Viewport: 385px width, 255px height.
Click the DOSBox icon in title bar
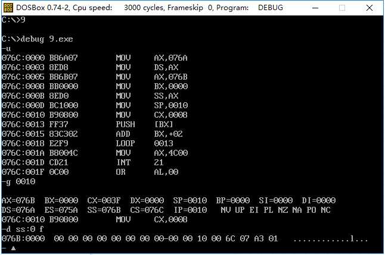point(8,8)
